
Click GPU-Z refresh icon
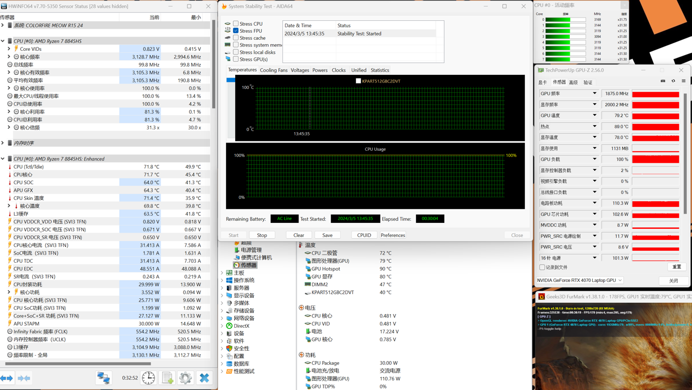(x=673, y=81)
